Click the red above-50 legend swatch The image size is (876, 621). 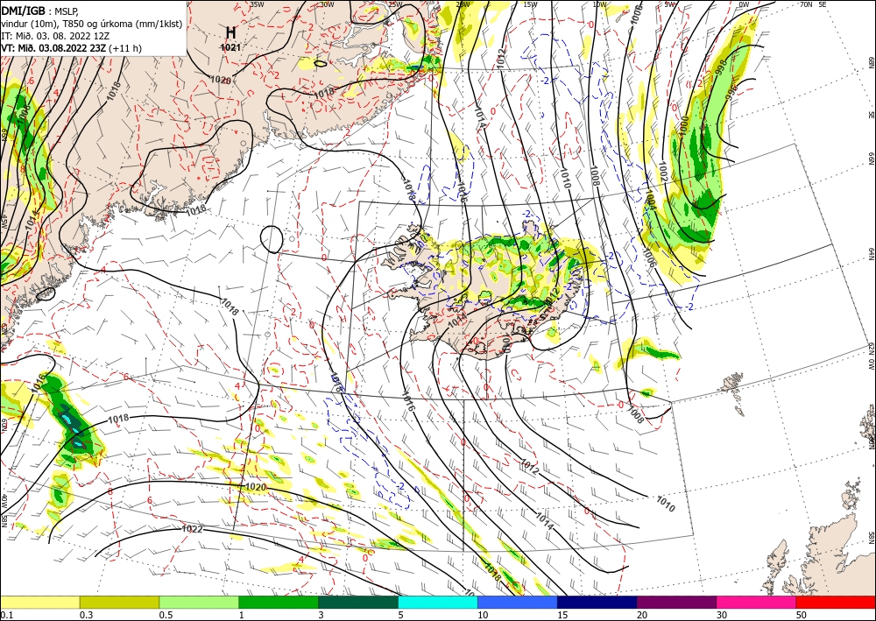(x=836, y=602)
